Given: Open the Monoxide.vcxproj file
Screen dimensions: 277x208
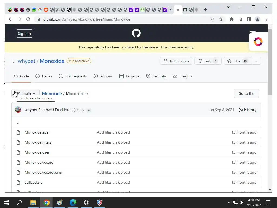Looking at the screenshot, I should point(39,162).
